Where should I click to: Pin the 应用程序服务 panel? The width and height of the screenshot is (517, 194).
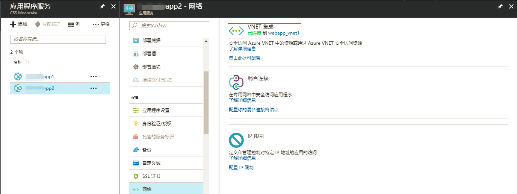pos(102,6)
